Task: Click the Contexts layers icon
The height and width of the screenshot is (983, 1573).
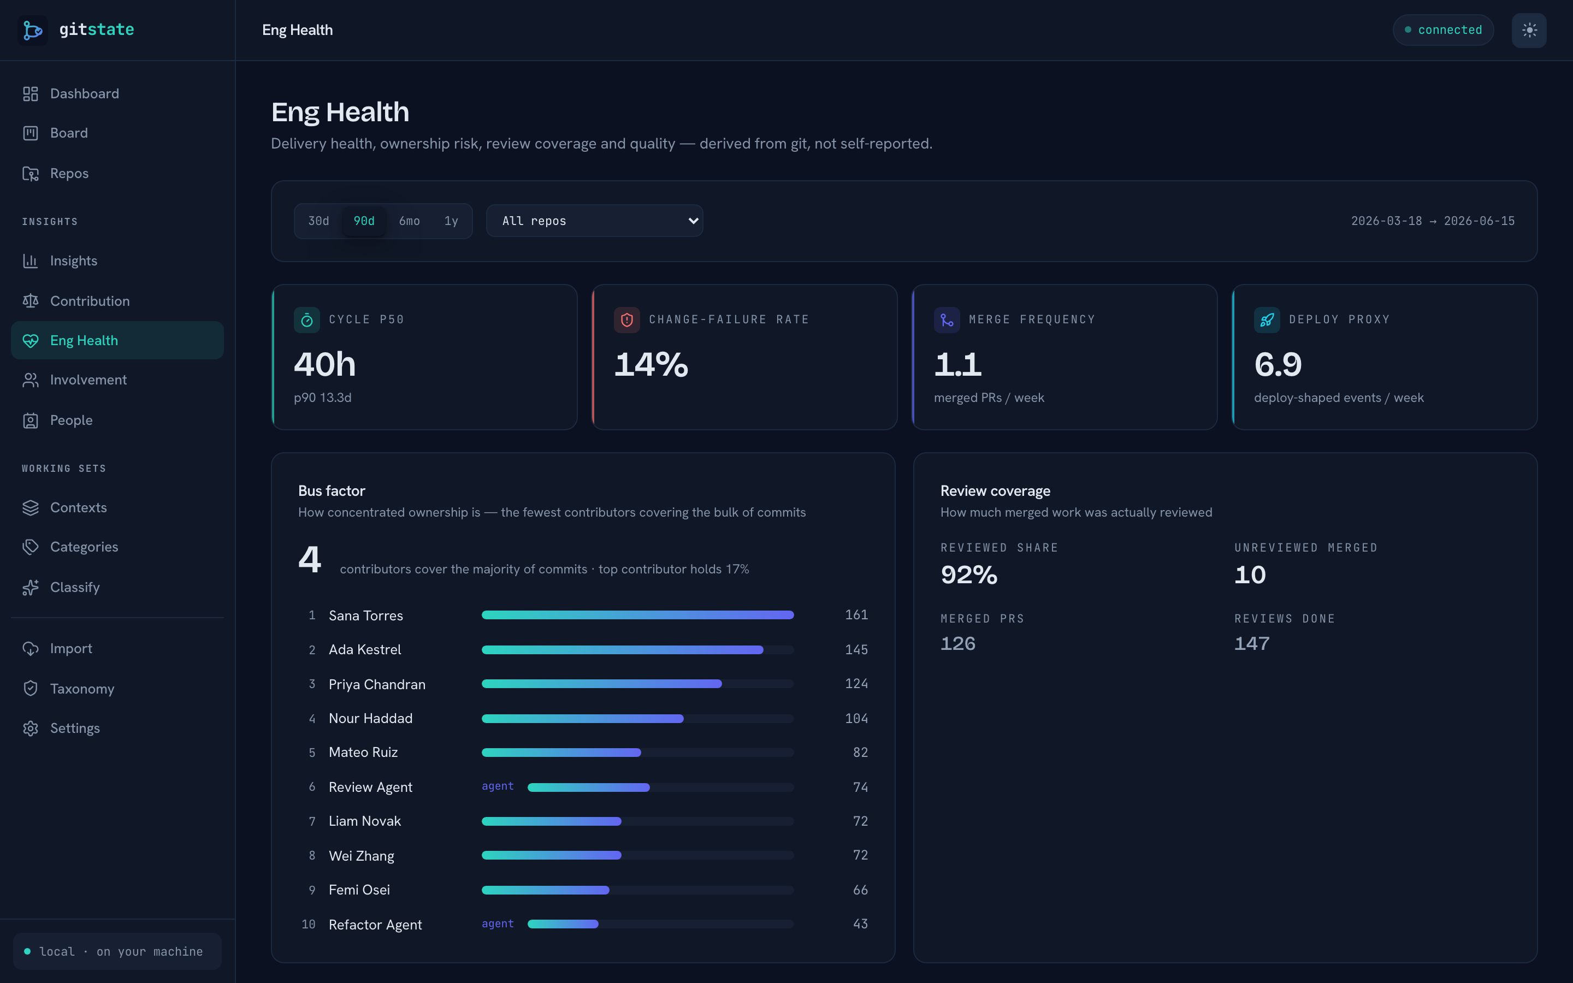Action: point(31,508)
